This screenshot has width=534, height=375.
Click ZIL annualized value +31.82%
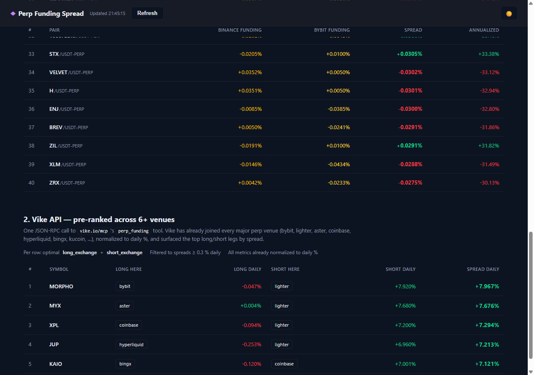489,145
